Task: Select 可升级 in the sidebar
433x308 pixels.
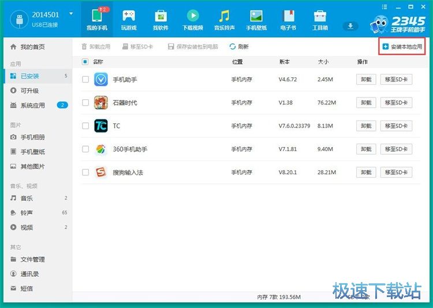Action: 29,91
